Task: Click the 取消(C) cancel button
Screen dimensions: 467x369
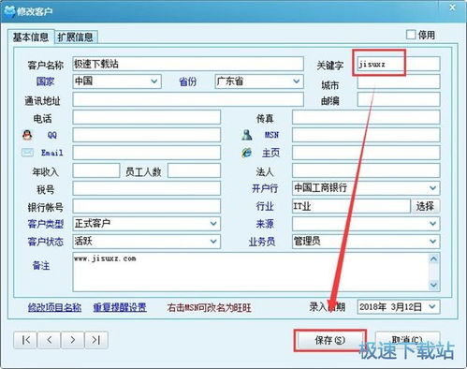Action: 407,340
